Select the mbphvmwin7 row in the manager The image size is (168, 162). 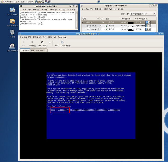click(x=119, y=29)
